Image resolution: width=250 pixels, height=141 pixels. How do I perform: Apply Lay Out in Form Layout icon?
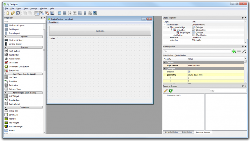pyautogui.click(x=85, y=13)
